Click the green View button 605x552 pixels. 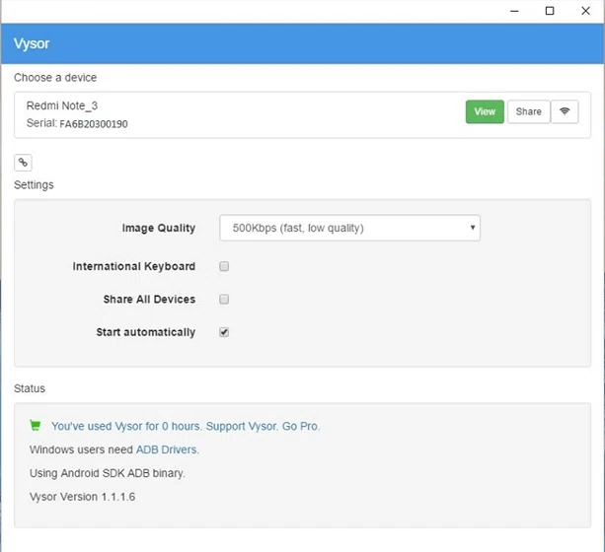coord(485,111)
